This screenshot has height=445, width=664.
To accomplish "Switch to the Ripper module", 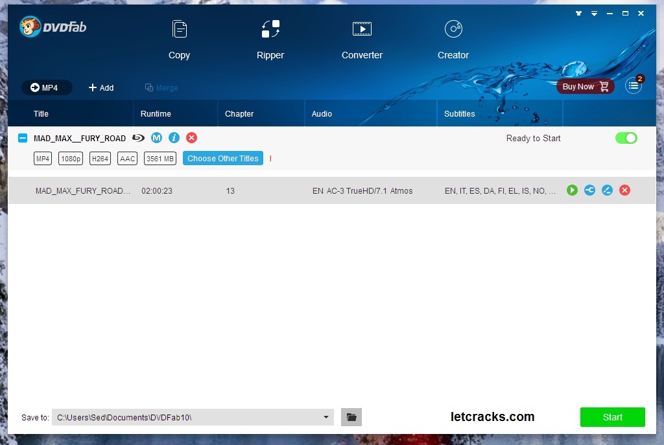I will [x=270, y=40].
